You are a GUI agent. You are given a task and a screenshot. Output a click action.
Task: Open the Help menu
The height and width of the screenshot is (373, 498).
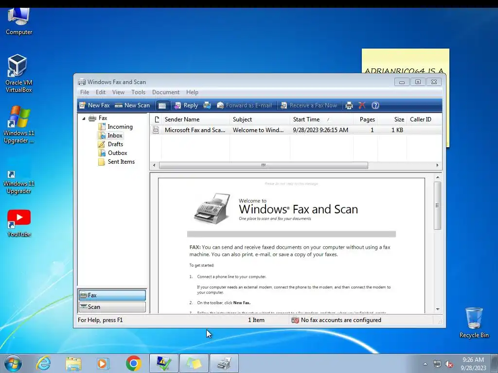192,92
